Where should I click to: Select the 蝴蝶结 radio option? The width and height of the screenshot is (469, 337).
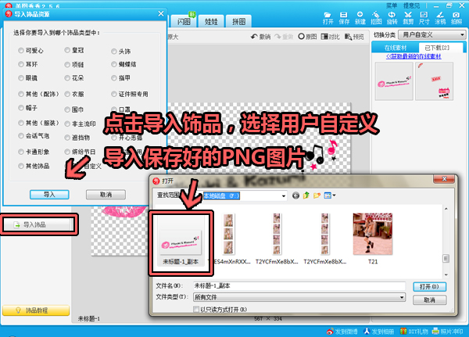pyautogui.click(x=114, y=65)
